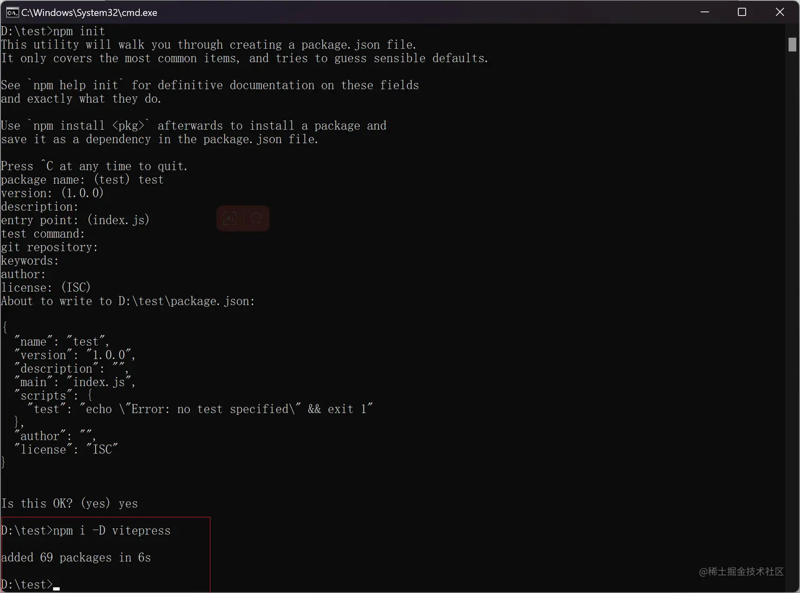
Task: Click the command 'npm i -D vitepress'
Action: click(112, 531)
